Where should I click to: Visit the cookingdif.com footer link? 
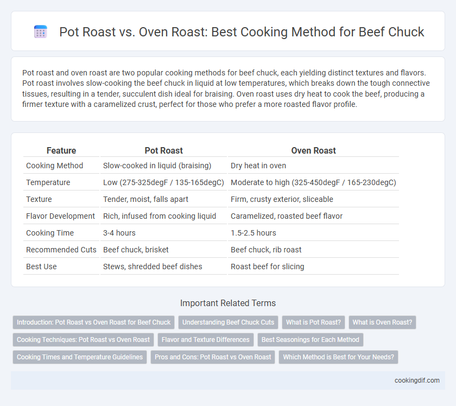pyautogui.click(x=417, y=380)
